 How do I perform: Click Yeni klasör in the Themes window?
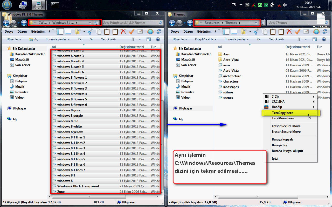click(277, 39)
